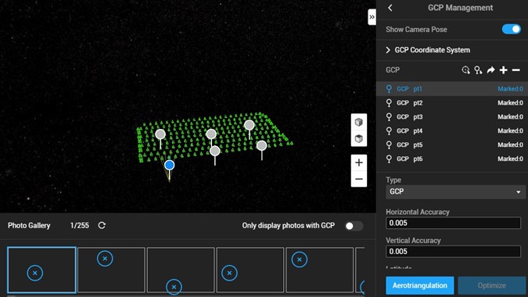Start Aerotriangulation
528x297 pixels.
(419, 285)
